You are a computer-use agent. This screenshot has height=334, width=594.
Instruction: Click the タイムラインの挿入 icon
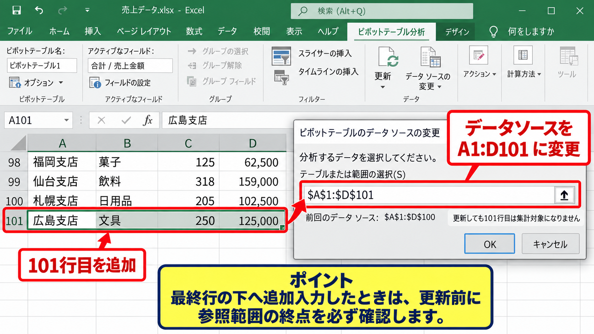pyautogui.click(x=281, y=77)
